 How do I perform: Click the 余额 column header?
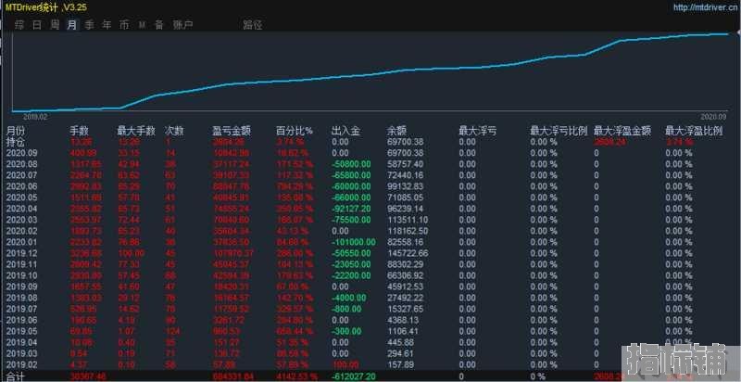[396, 131]
